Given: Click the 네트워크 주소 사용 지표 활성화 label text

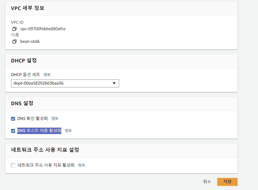Looking at the screenshot, I should point(46,165).
